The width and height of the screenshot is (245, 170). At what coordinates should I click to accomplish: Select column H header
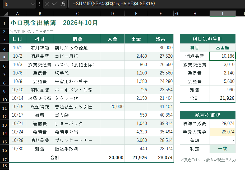click(195, 14)
